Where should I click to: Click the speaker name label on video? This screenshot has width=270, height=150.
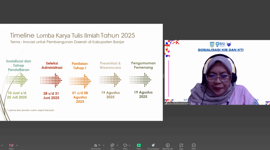(x=178, y=103)
